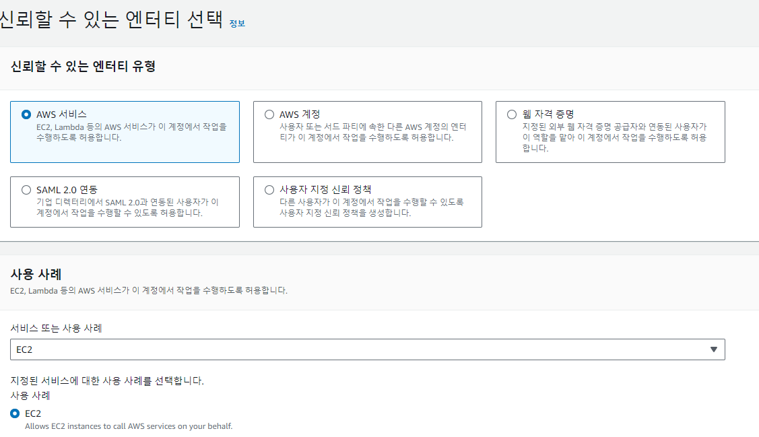Image resolution: width=759 pixels, height=437 pixels.
Task: Click 'Allows EC2 instances to call AWS services' text
Action: click(129, 426)
